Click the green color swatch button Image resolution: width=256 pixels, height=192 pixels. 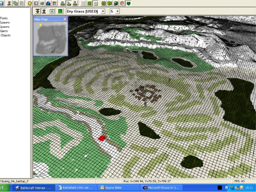[60, 11]
